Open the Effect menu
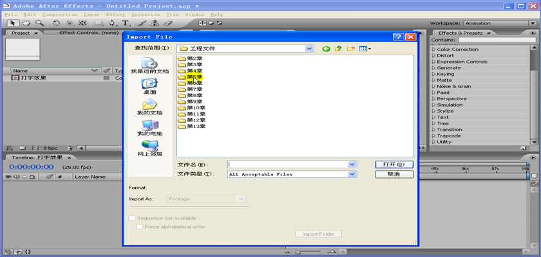 click(x=115, y=15)
